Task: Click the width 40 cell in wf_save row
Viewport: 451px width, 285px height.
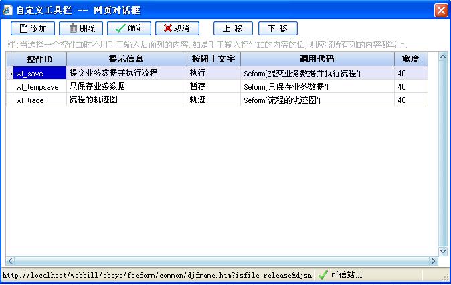Action: point(411,73)
